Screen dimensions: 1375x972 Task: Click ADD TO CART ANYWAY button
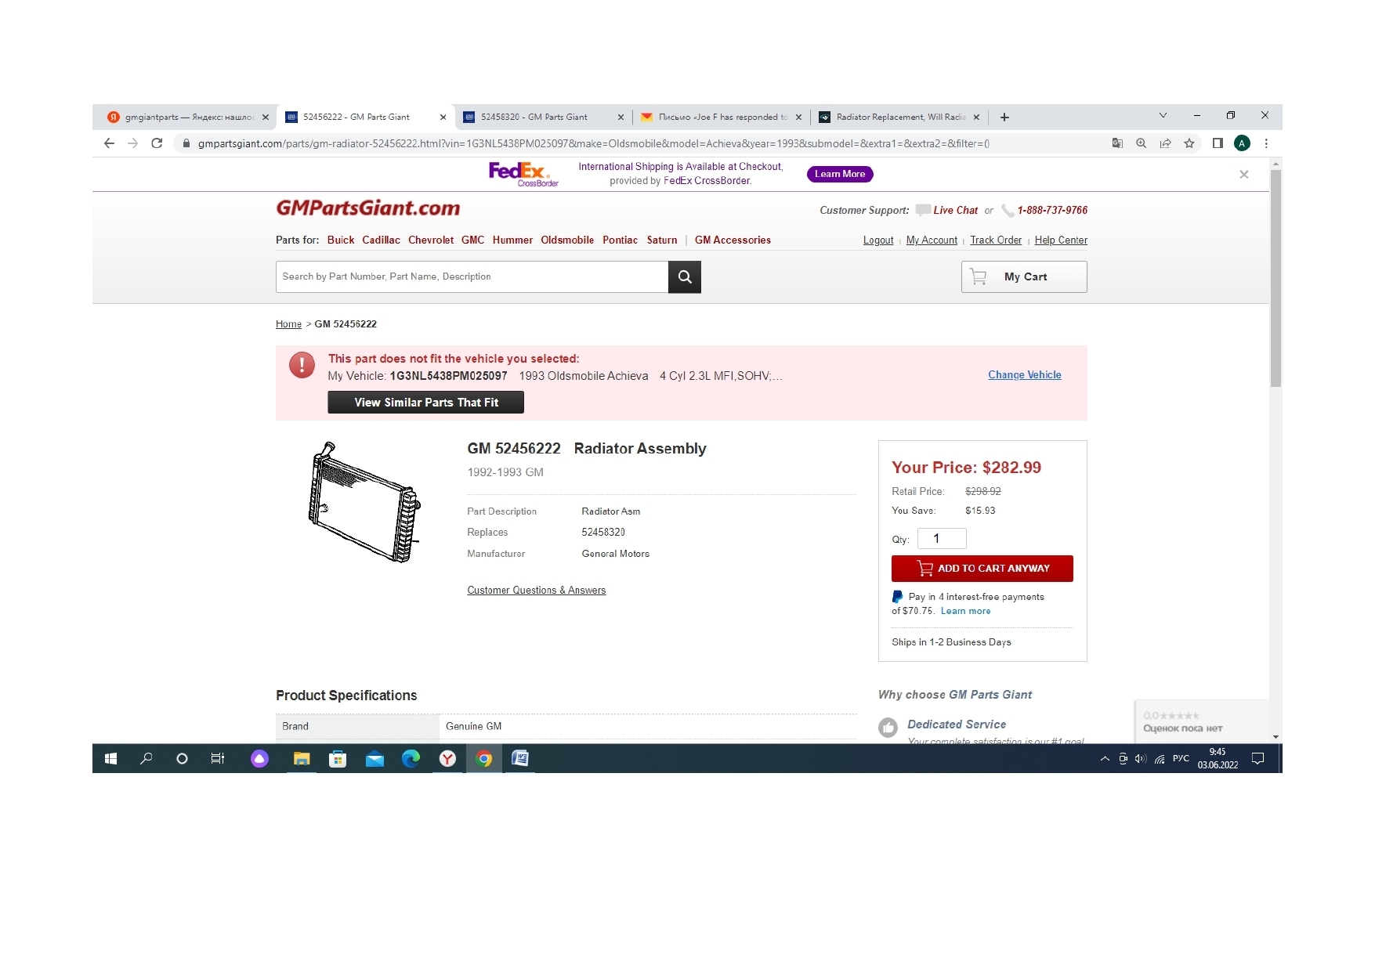982,569
